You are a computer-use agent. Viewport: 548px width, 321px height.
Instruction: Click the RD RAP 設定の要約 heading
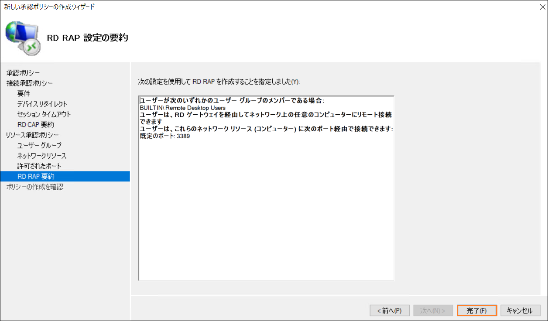click(x=87, y=38)
